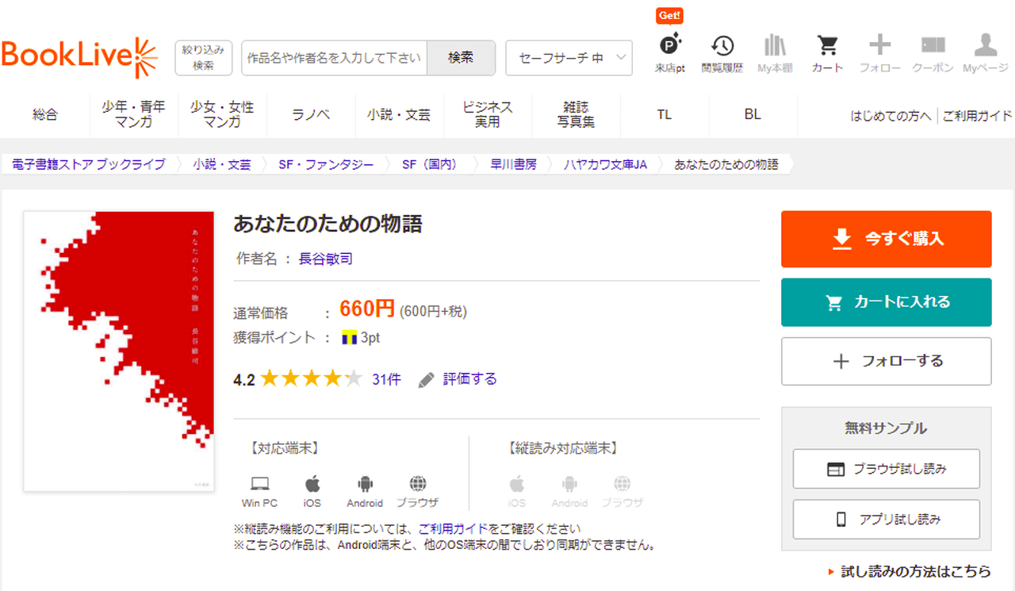
Task: Click the フォロー plus icon in header
Action: coord(879,52)
